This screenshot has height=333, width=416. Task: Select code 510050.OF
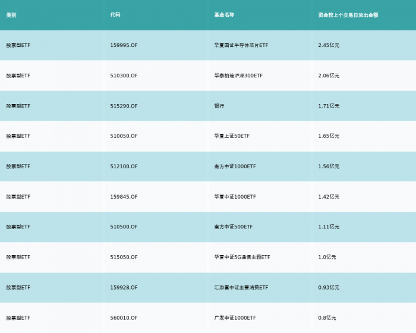pos(124,136)
